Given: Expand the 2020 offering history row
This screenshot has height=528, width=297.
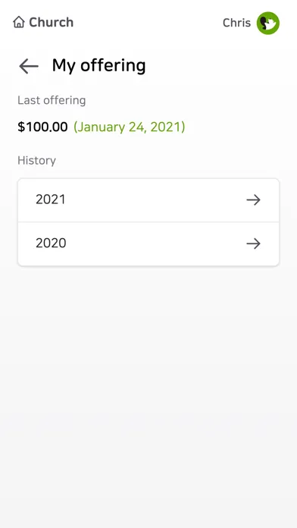Looking at the screenshot, I should (x=148, y=244).
